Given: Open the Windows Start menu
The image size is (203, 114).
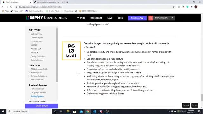Looking at the screenshot, I should (3, 111).
